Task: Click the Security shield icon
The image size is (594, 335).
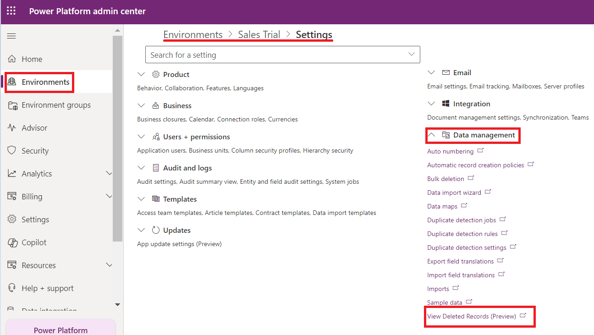Action: point(12,150)
